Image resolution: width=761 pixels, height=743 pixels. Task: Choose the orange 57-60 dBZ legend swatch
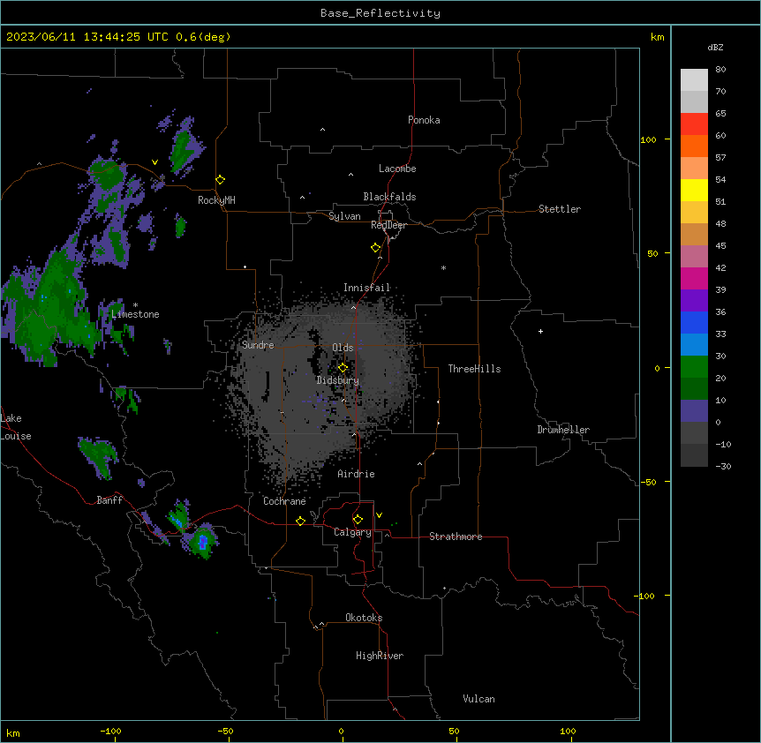click(694, 146)
